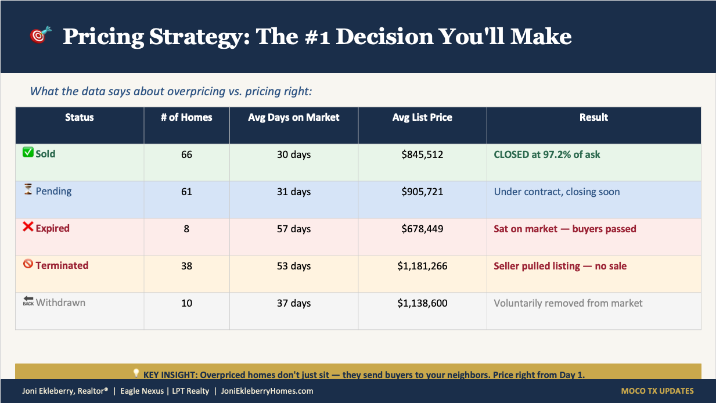The width and height of the screenshot is (716, 403).
Task: Select the Status column header
Action: tap(80, 117)
